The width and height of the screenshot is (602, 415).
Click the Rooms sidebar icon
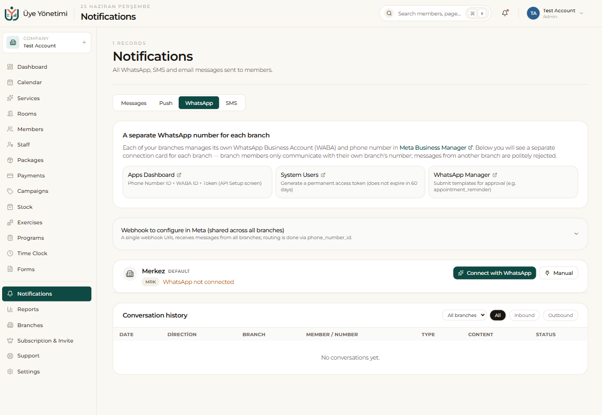[10, 114]
